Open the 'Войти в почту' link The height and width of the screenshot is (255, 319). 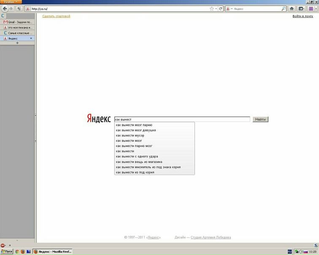[x=303, y=16]
